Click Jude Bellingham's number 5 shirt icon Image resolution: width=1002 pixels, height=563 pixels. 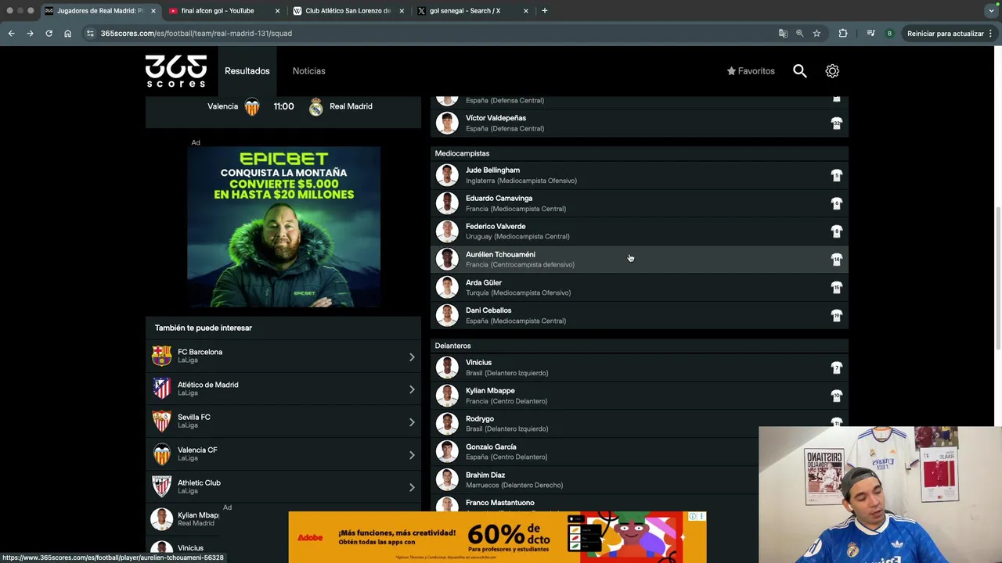tap(836, 175)
